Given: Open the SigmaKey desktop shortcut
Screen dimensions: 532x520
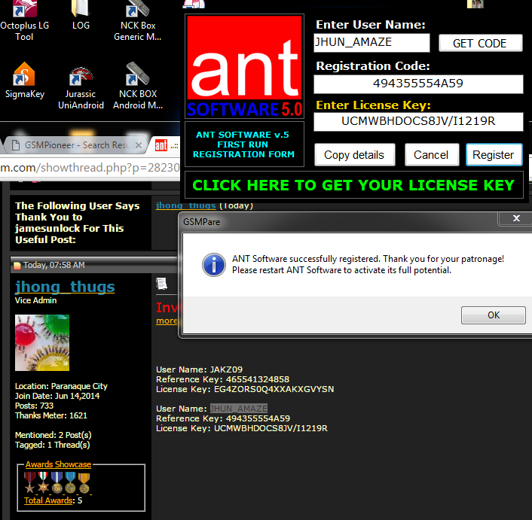Looking at the screenshot, I should [24, 81].
